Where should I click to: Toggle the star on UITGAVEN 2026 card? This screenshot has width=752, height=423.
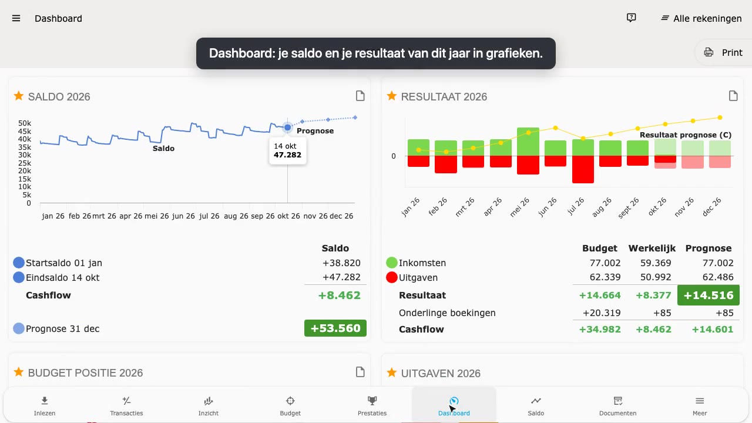tap(391, 372)
